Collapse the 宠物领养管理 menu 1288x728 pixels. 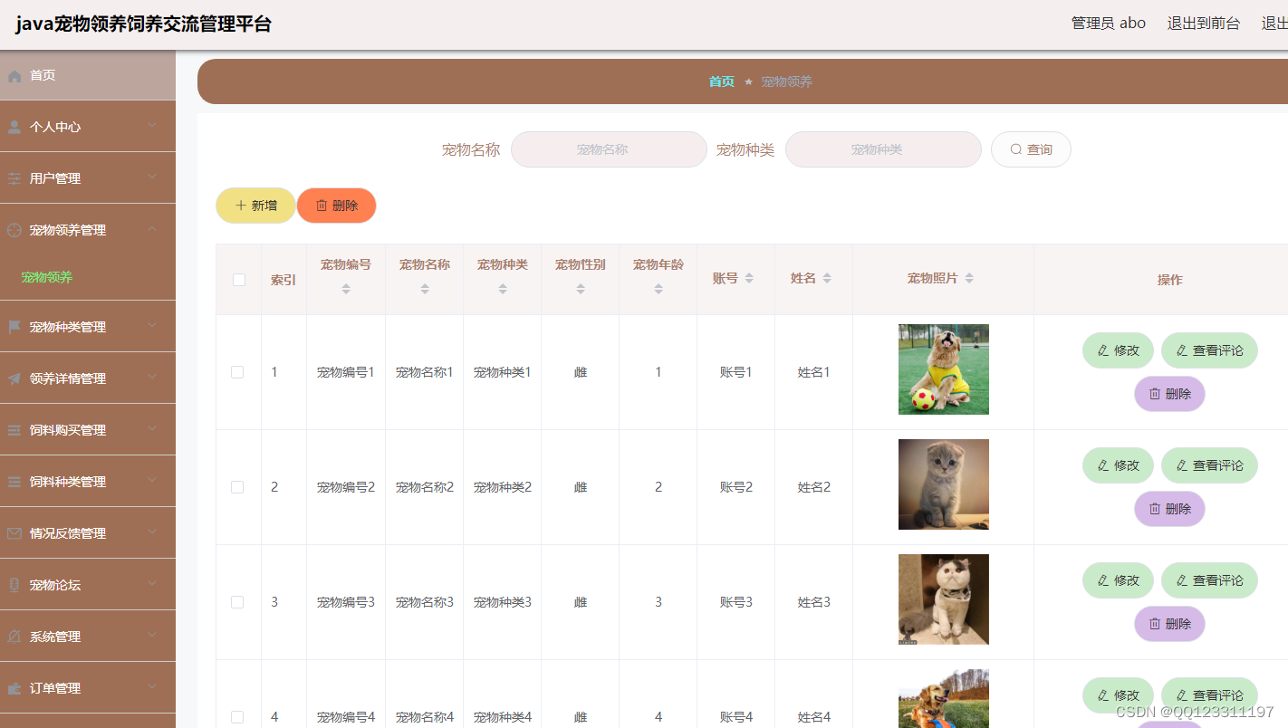click(x=151, y=229)
